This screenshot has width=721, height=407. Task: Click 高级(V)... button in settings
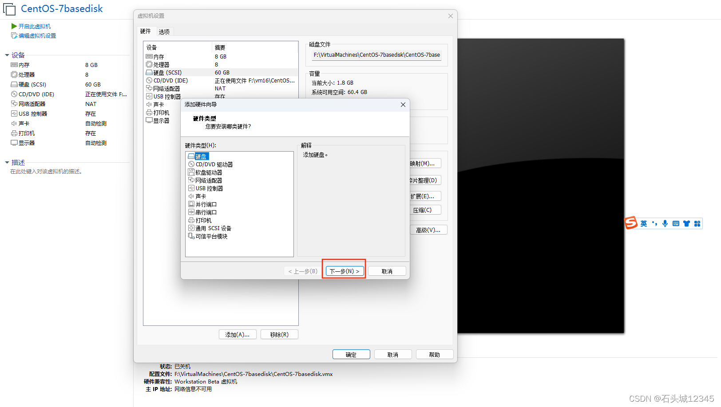[428, 230]
